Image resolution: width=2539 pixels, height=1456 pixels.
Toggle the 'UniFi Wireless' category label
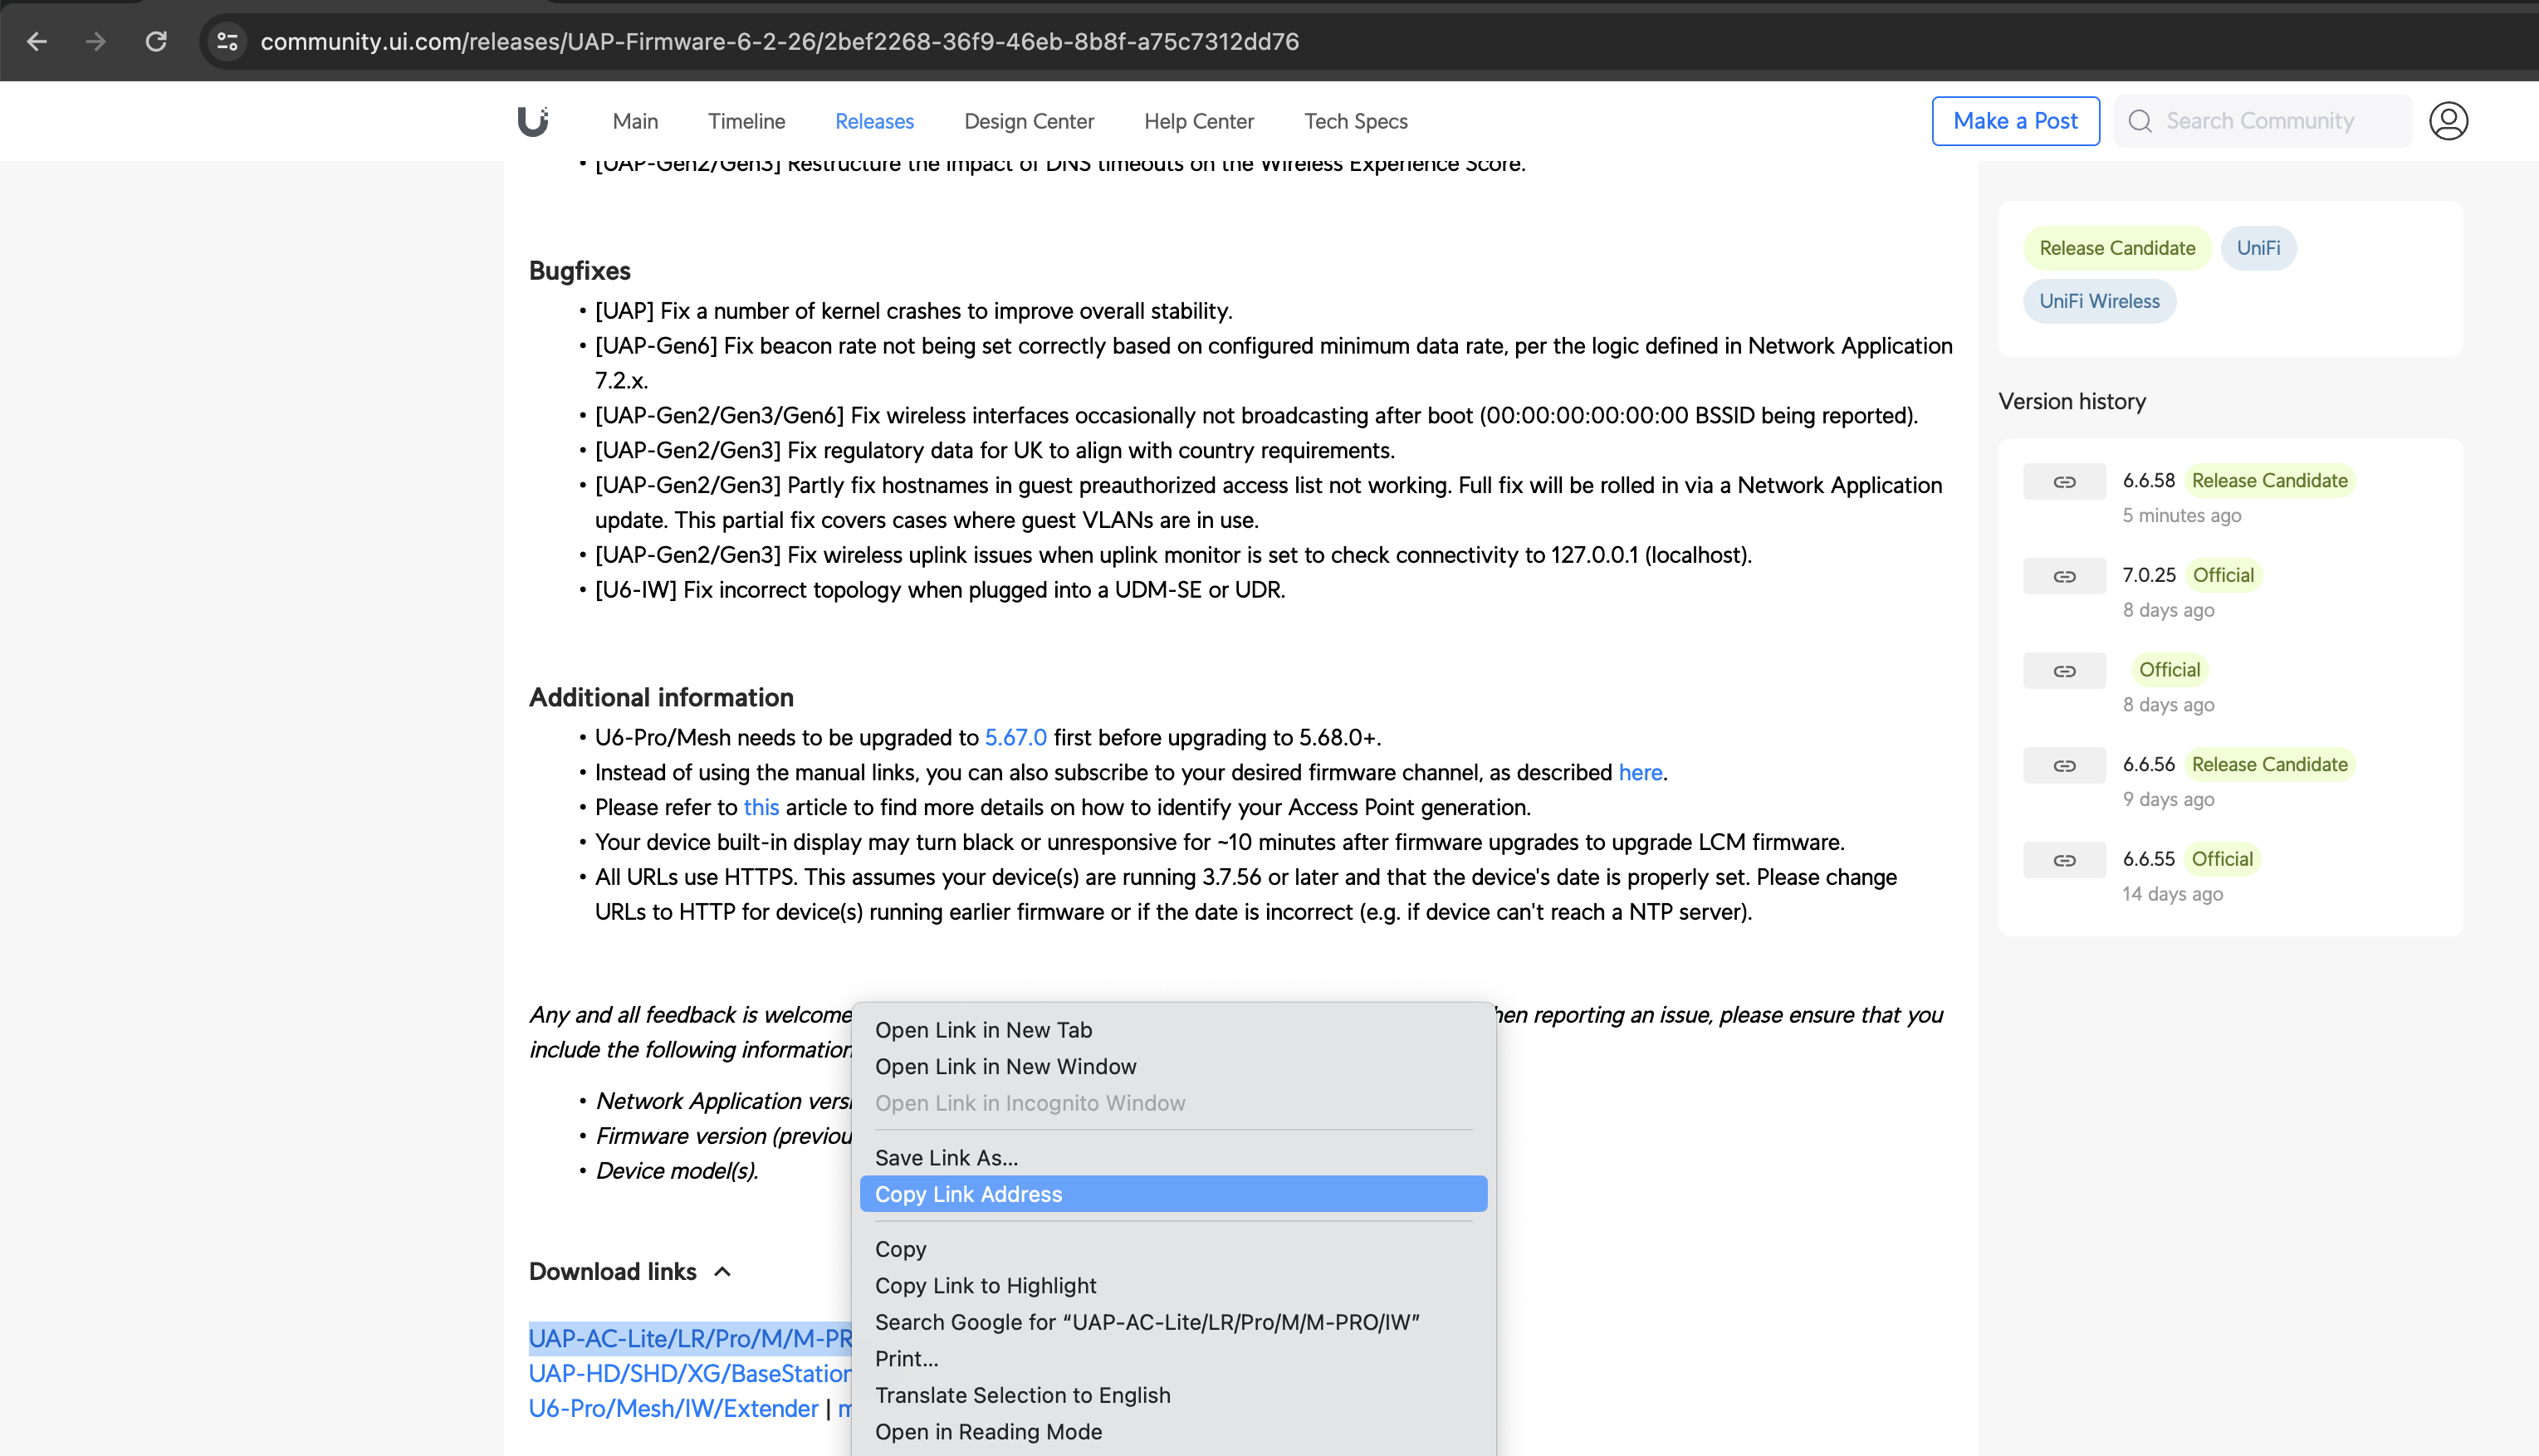coord(2098,300)
